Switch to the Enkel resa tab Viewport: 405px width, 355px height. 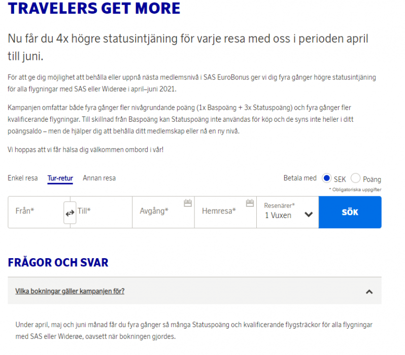coord(23,178)
